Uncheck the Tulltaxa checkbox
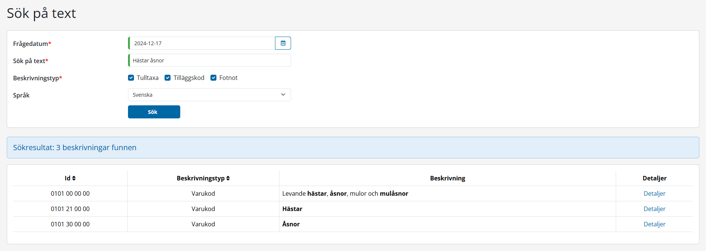Image resolution: width=706 pixels, height=251 pixels. [x=131, y=78]
